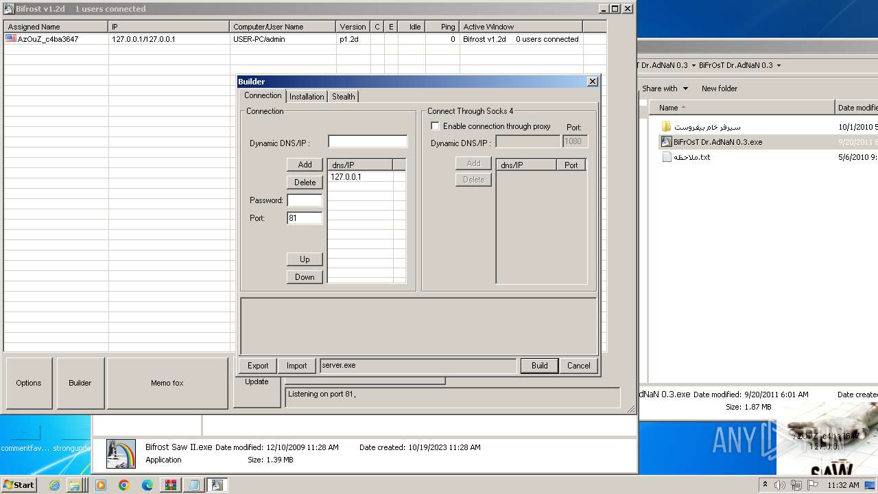Click the Version column header
The width and height of the screenshot is (878, 494).
353,27
